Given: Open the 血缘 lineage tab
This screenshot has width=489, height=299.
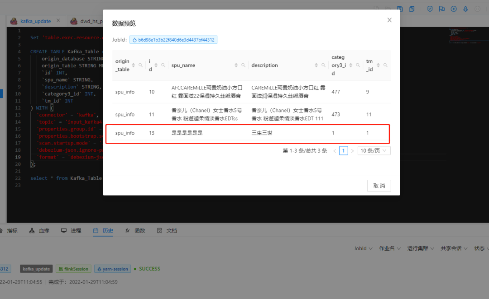Looking at the screenshot, I should 39,230.
